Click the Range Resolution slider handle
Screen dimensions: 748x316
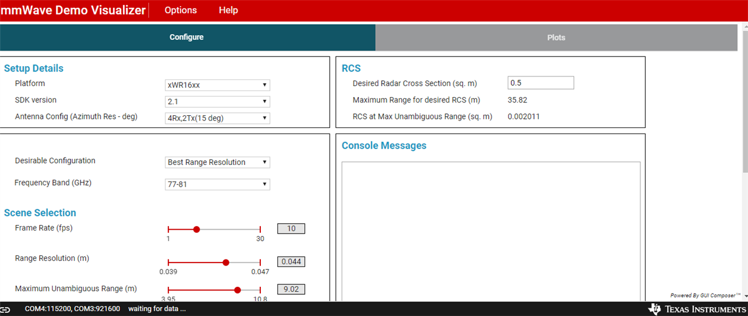[x=226, y=263]
